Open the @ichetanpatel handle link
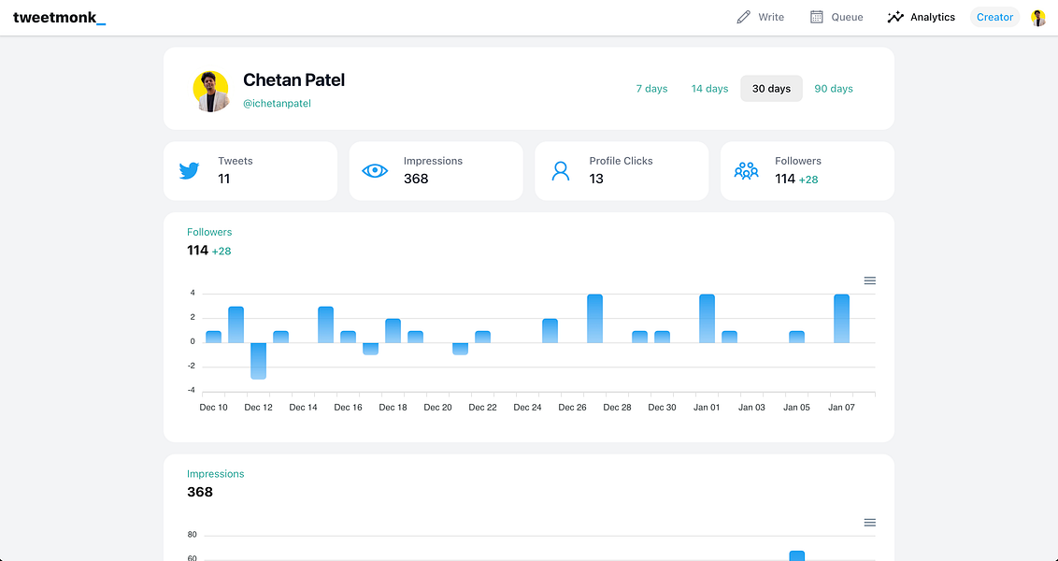Screen dimensions: 1058x561 click(x=277, y=103)
